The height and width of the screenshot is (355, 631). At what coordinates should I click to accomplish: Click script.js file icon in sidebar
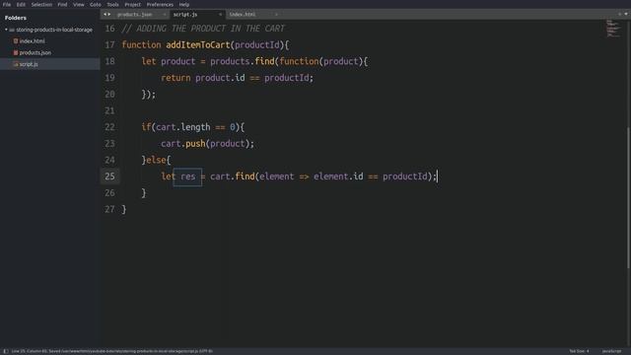[16, 64]
